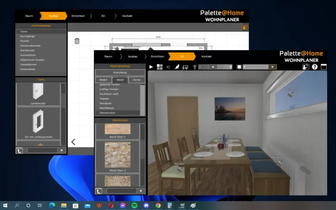Viewport: 336px width, 210px height.
Task: Pick the Wand Stein 3 texture thumbnail
Action: [x=117, y=155]
